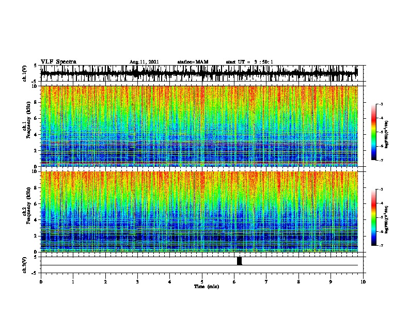
Task: Select the date label "Aug.11, 2021"
Action: pos(144,62)
